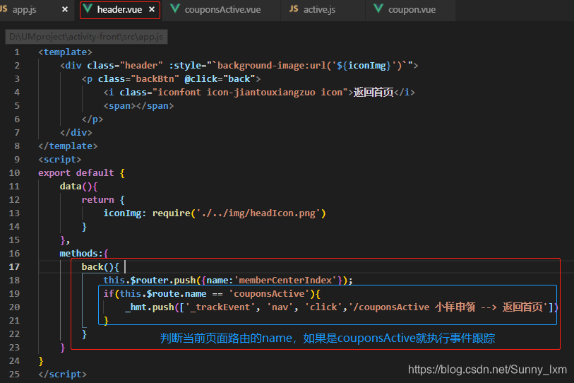Click line number 10 in the gutter
The image size is (574, 383).
(x=14, y=173)
